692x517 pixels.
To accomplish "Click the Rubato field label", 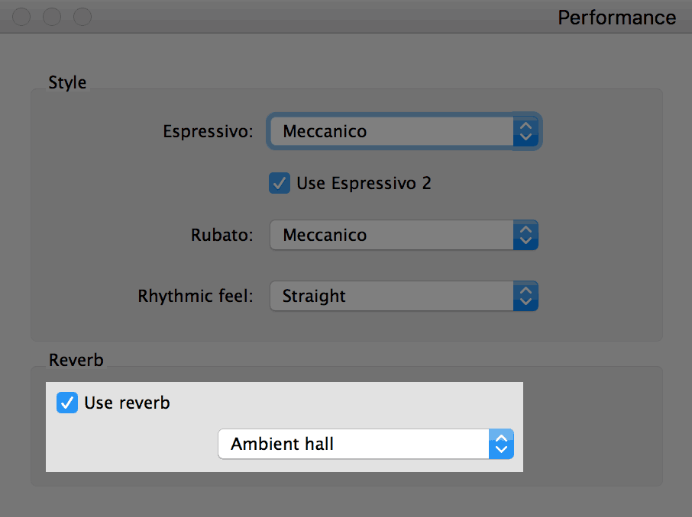I will click(x=222, y=235).
